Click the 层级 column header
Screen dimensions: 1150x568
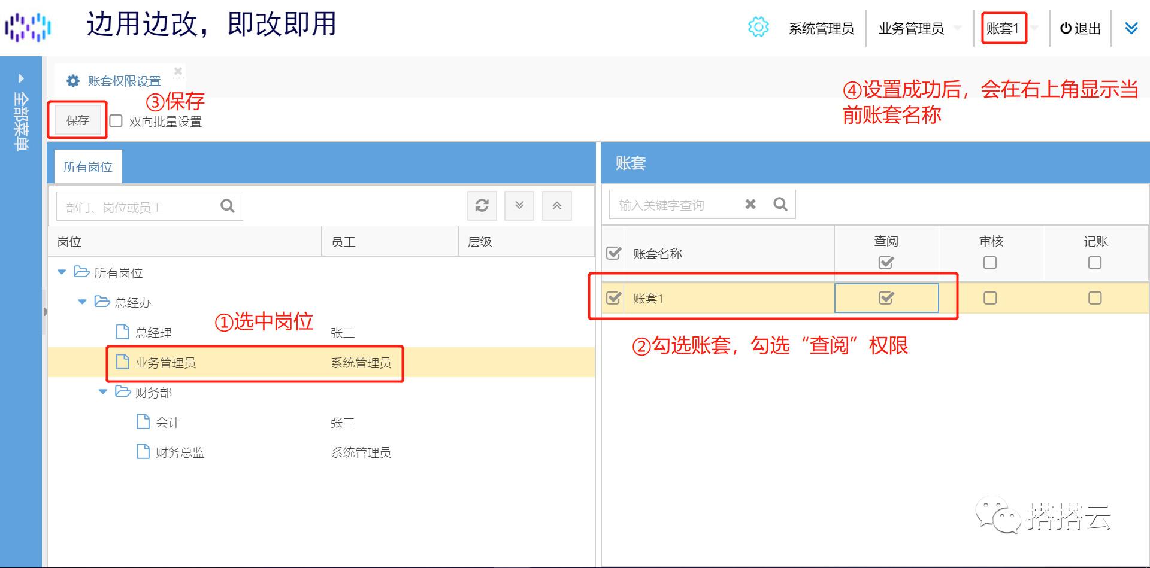[x=526, y=241]
